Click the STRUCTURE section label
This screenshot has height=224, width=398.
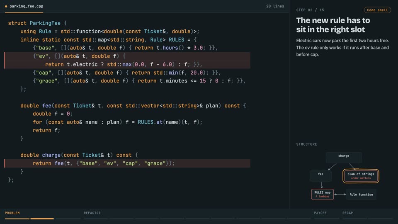point(306,144)
